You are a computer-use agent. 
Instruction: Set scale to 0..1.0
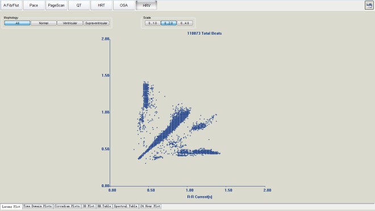[x=153, y=23]
